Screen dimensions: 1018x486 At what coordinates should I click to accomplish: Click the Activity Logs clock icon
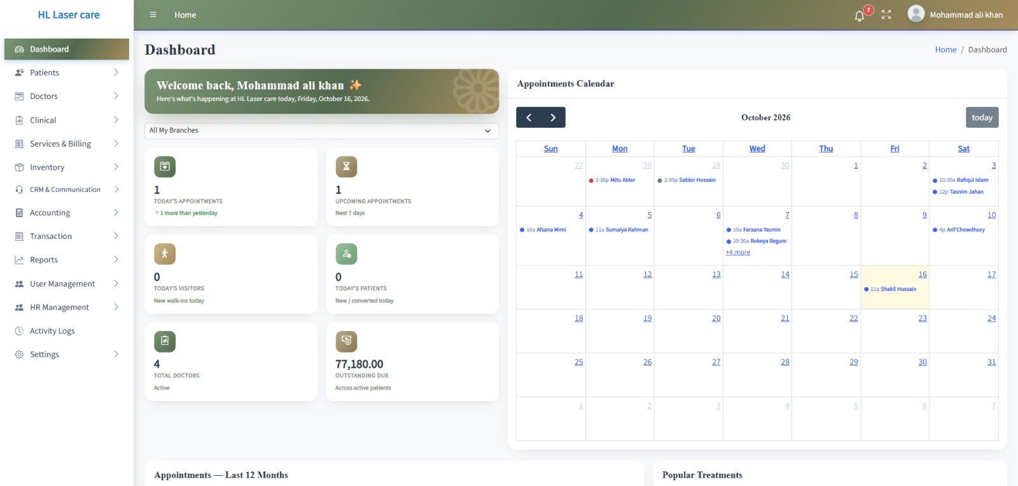point(19,331)
